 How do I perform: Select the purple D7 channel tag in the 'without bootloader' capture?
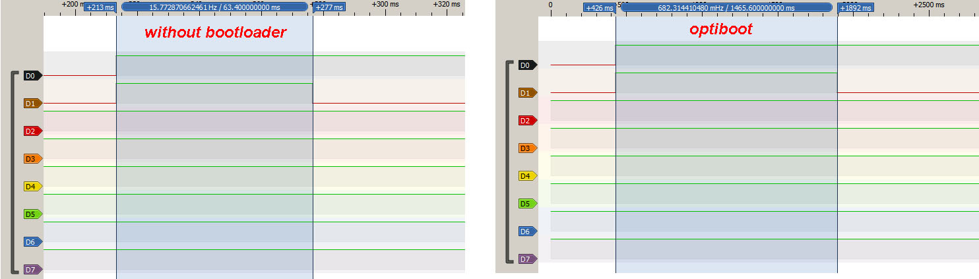pyautogui.click(x=32, y=270)
